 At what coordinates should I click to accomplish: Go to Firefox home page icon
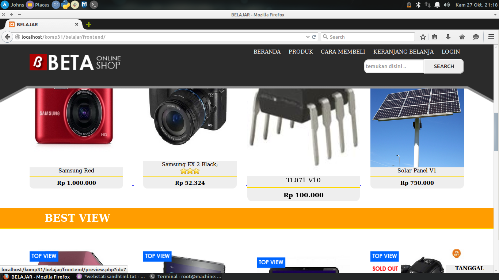[462, 37]
